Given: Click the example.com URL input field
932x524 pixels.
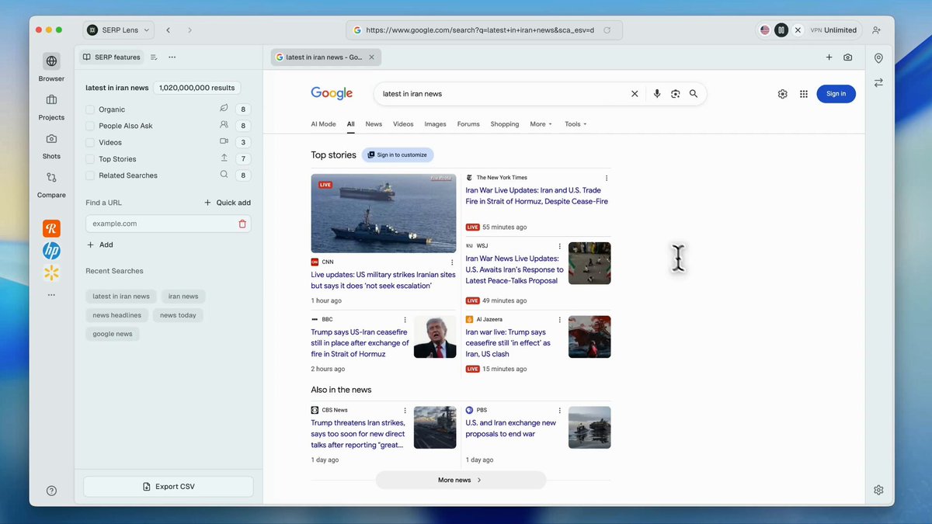Looking at the screenshot, I should [161, 224].
